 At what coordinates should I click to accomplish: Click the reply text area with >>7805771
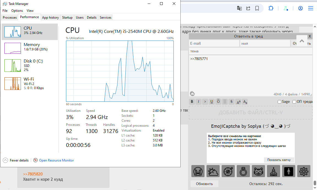[251, 76]
